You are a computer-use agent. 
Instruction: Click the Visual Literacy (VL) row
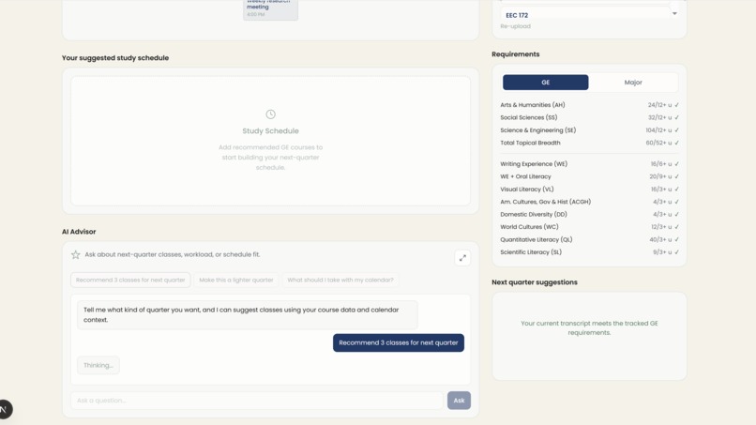589,190
